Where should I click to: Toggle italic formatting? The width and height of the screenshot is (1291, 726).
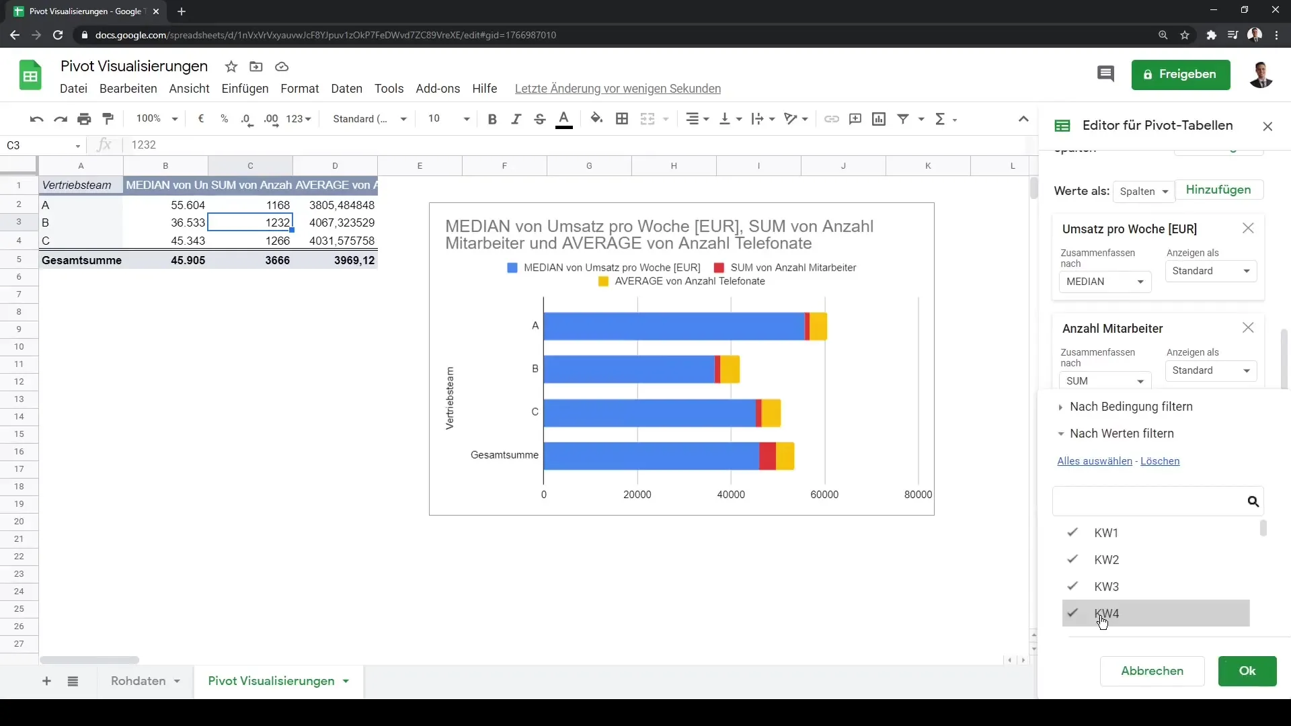(516, 119)
